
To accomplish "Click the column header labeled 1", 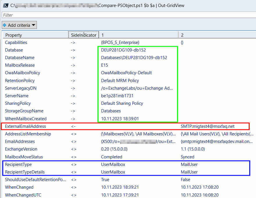I will [139, 35].
